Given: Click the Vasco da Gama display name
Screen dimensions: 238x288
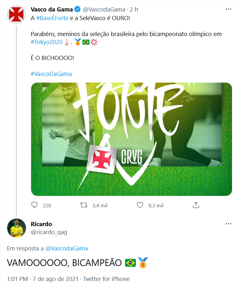Looking at the screenshot, I should (x=52, y=9).
